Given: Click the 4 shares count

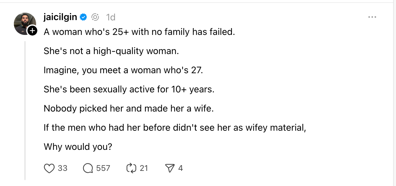Looking at the screenshot, I should 180,168.
